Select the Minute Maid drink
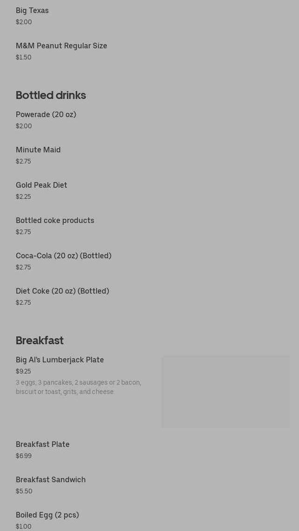This screenshot has width=299, height=531. coord(38,150)
